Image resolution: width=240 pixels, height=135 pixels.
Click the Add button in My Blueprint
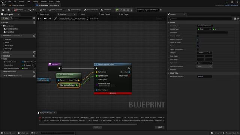(5, 18)
